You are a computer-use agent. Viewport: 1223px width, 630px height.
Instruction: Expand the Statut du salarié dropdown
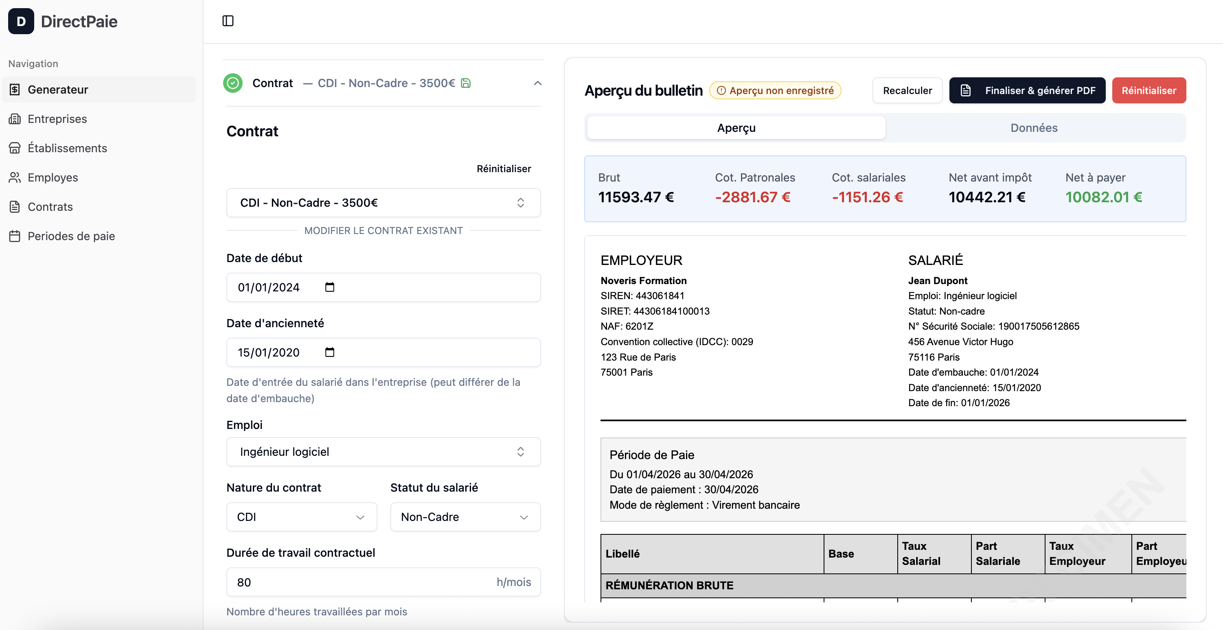(x=465, y=517)
